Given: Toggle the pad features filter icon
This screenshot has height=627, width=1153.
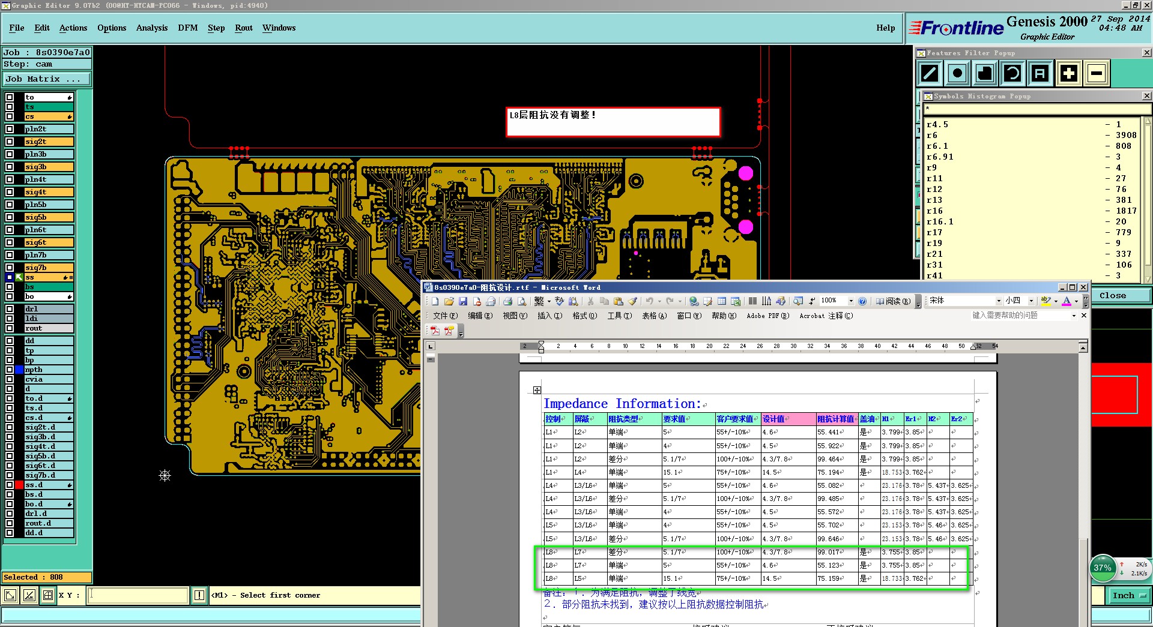Looking at the screenshot, I should pyautogui.click(x=957, y=74).
